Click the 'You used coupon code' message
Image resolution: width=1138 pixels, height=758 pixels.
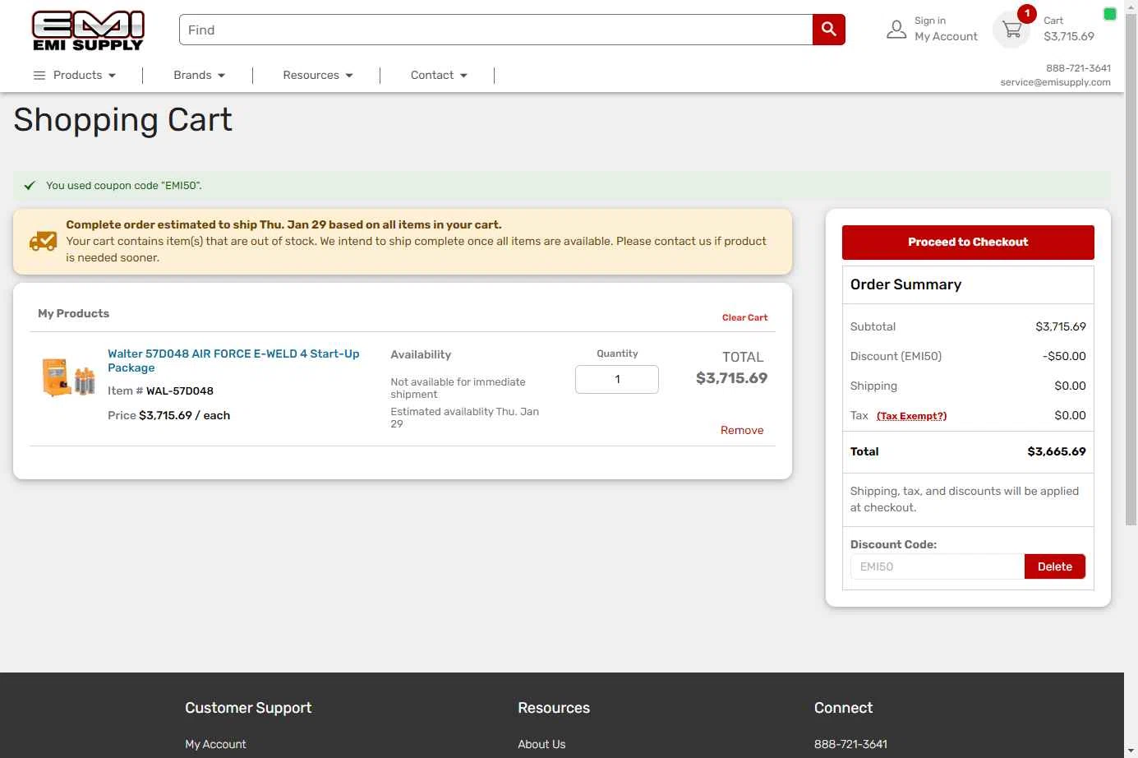point(124,186)
